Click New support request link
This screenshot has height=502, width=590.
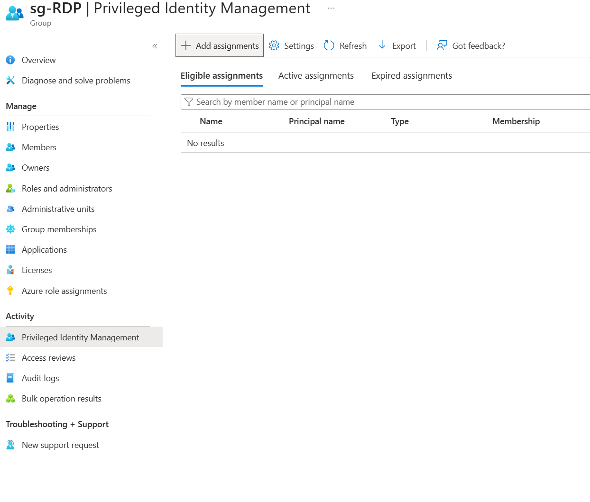tap(60, 445)
